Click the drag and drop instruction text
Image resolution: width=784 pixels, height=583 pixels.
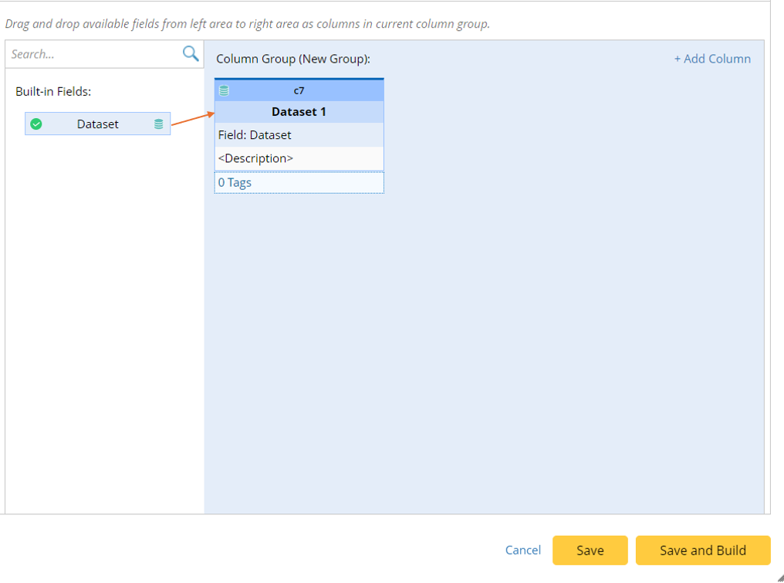247,24
